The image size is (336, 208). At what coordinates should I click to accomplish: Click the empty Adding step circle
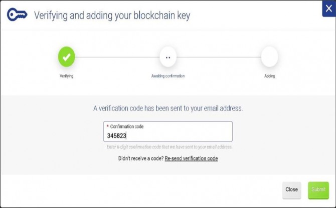click(269, 57)
